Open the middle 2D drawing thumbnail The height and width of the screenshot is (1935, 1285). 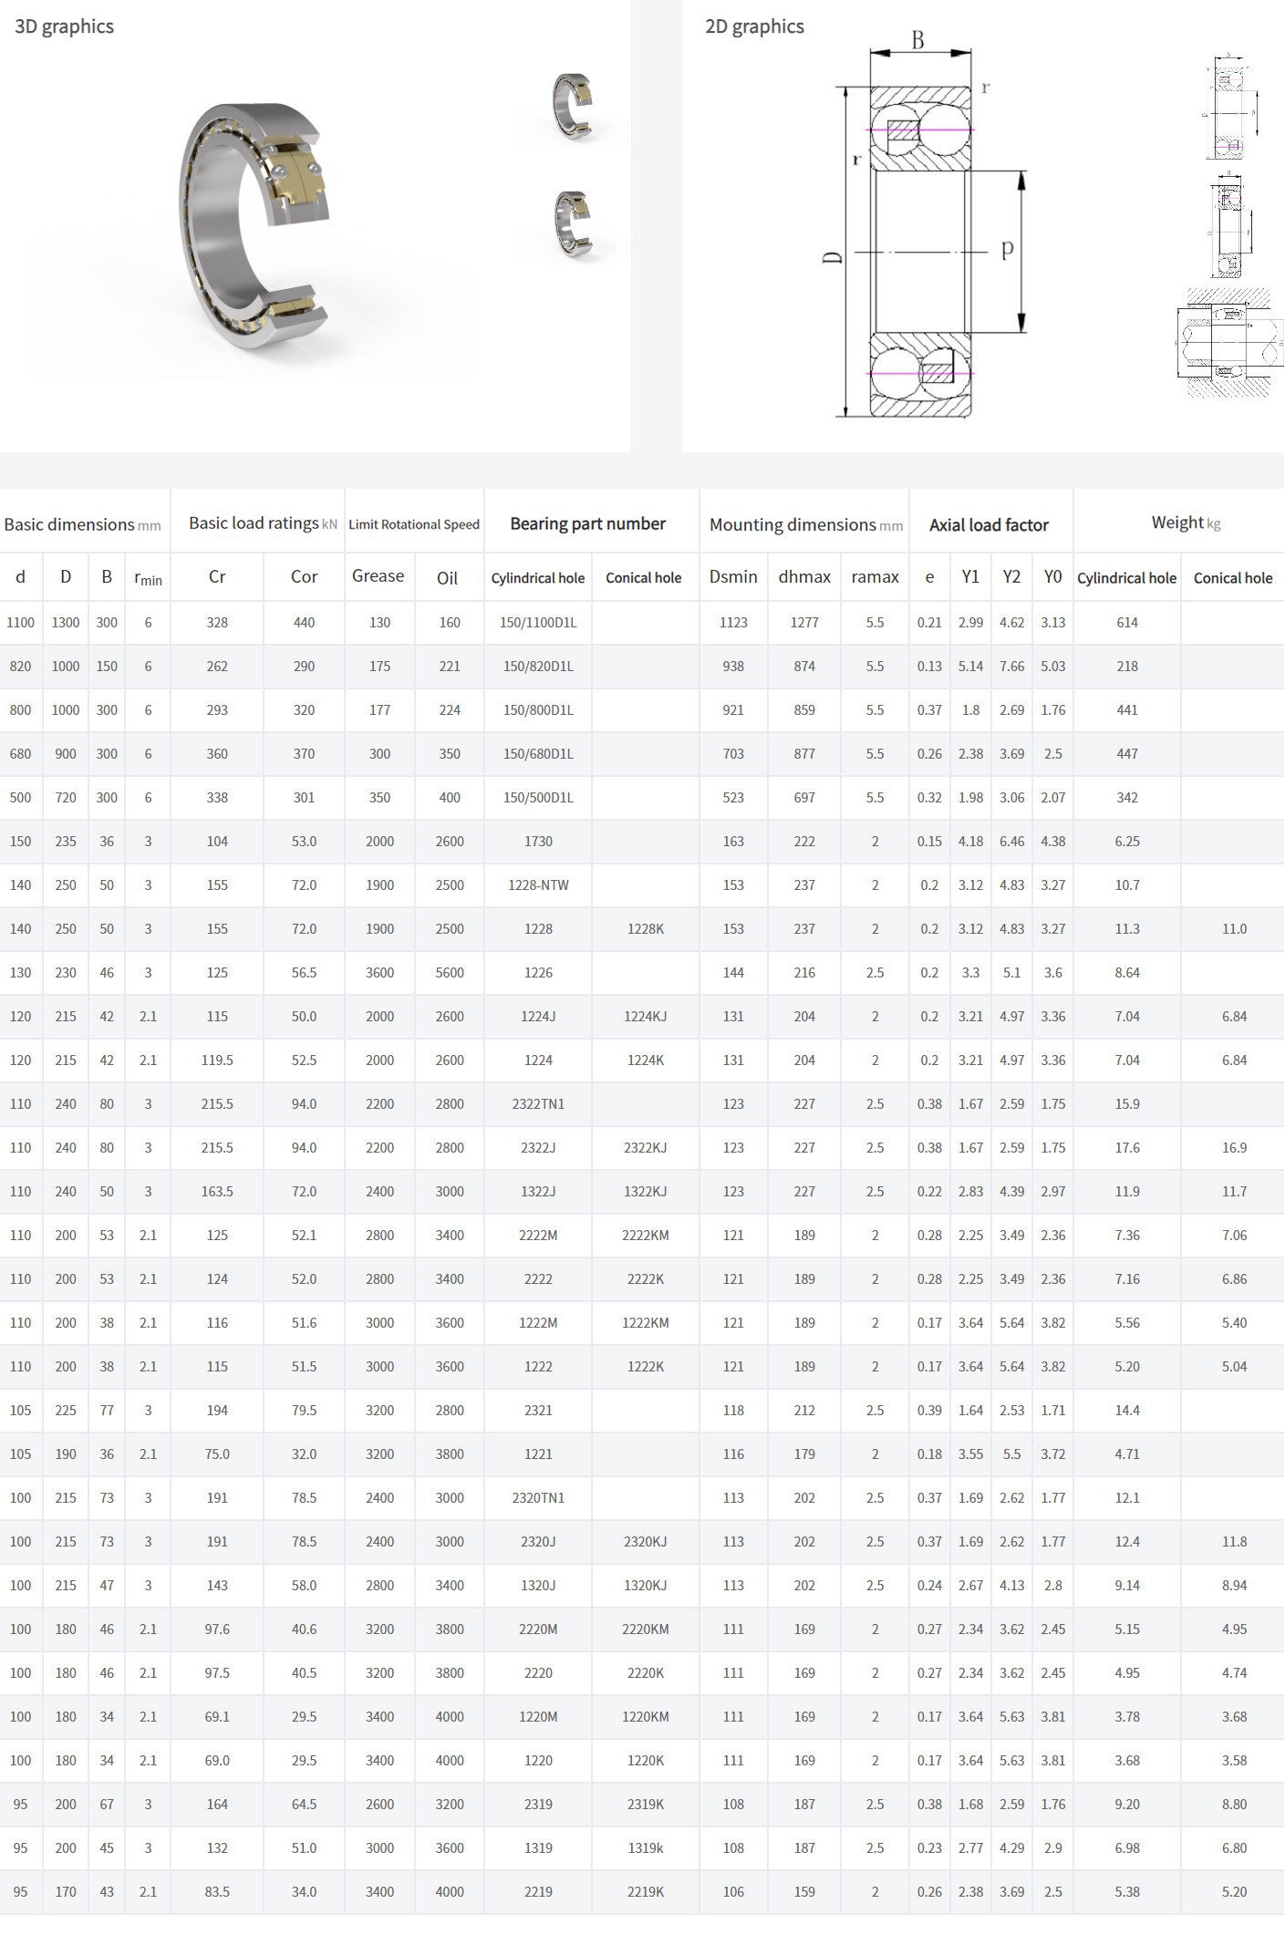coord(1229,225)
